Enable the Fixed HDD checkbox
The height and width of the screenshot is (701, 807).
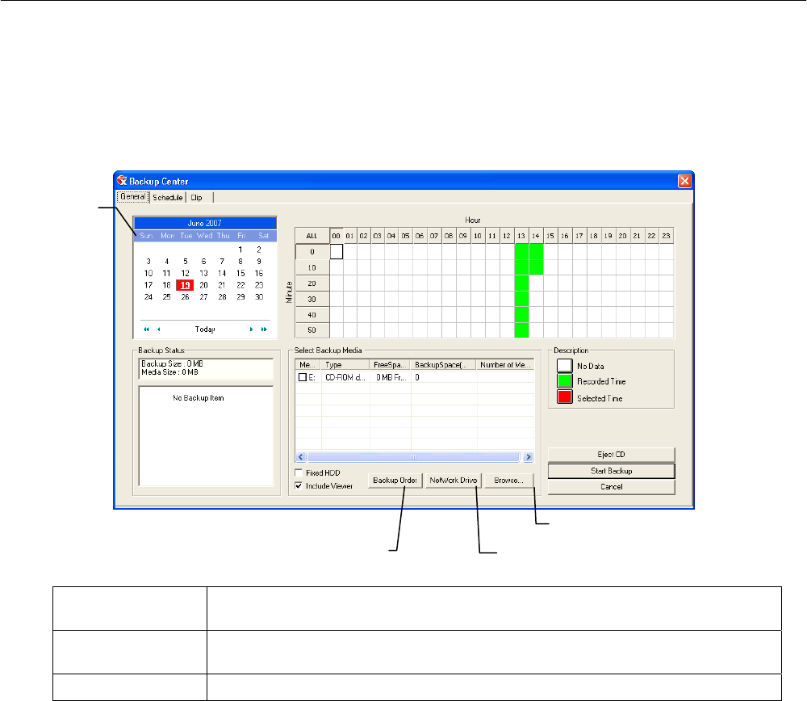299,472
